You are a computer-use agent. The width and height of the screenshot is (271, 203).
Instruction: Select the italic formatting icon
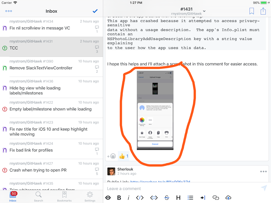128,197
